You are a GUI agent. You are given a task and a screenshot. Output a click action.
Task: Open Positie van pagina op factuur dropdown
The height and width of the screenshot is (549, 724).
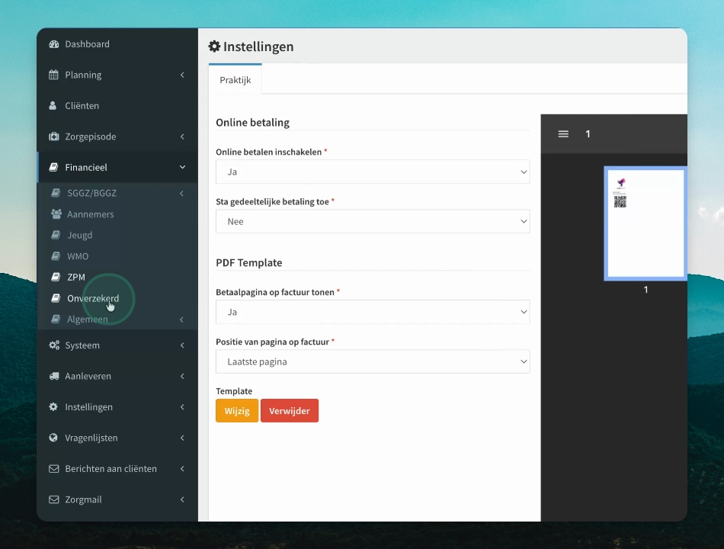pyautogui.click(x=373, y=361)
